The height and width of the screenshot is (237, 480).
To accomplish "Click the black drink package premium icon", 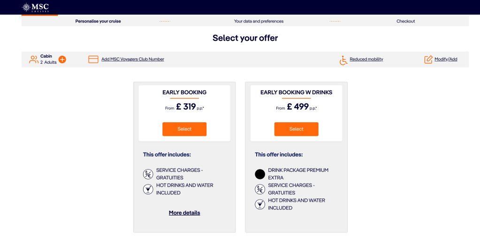I will [x=260, y=174].
